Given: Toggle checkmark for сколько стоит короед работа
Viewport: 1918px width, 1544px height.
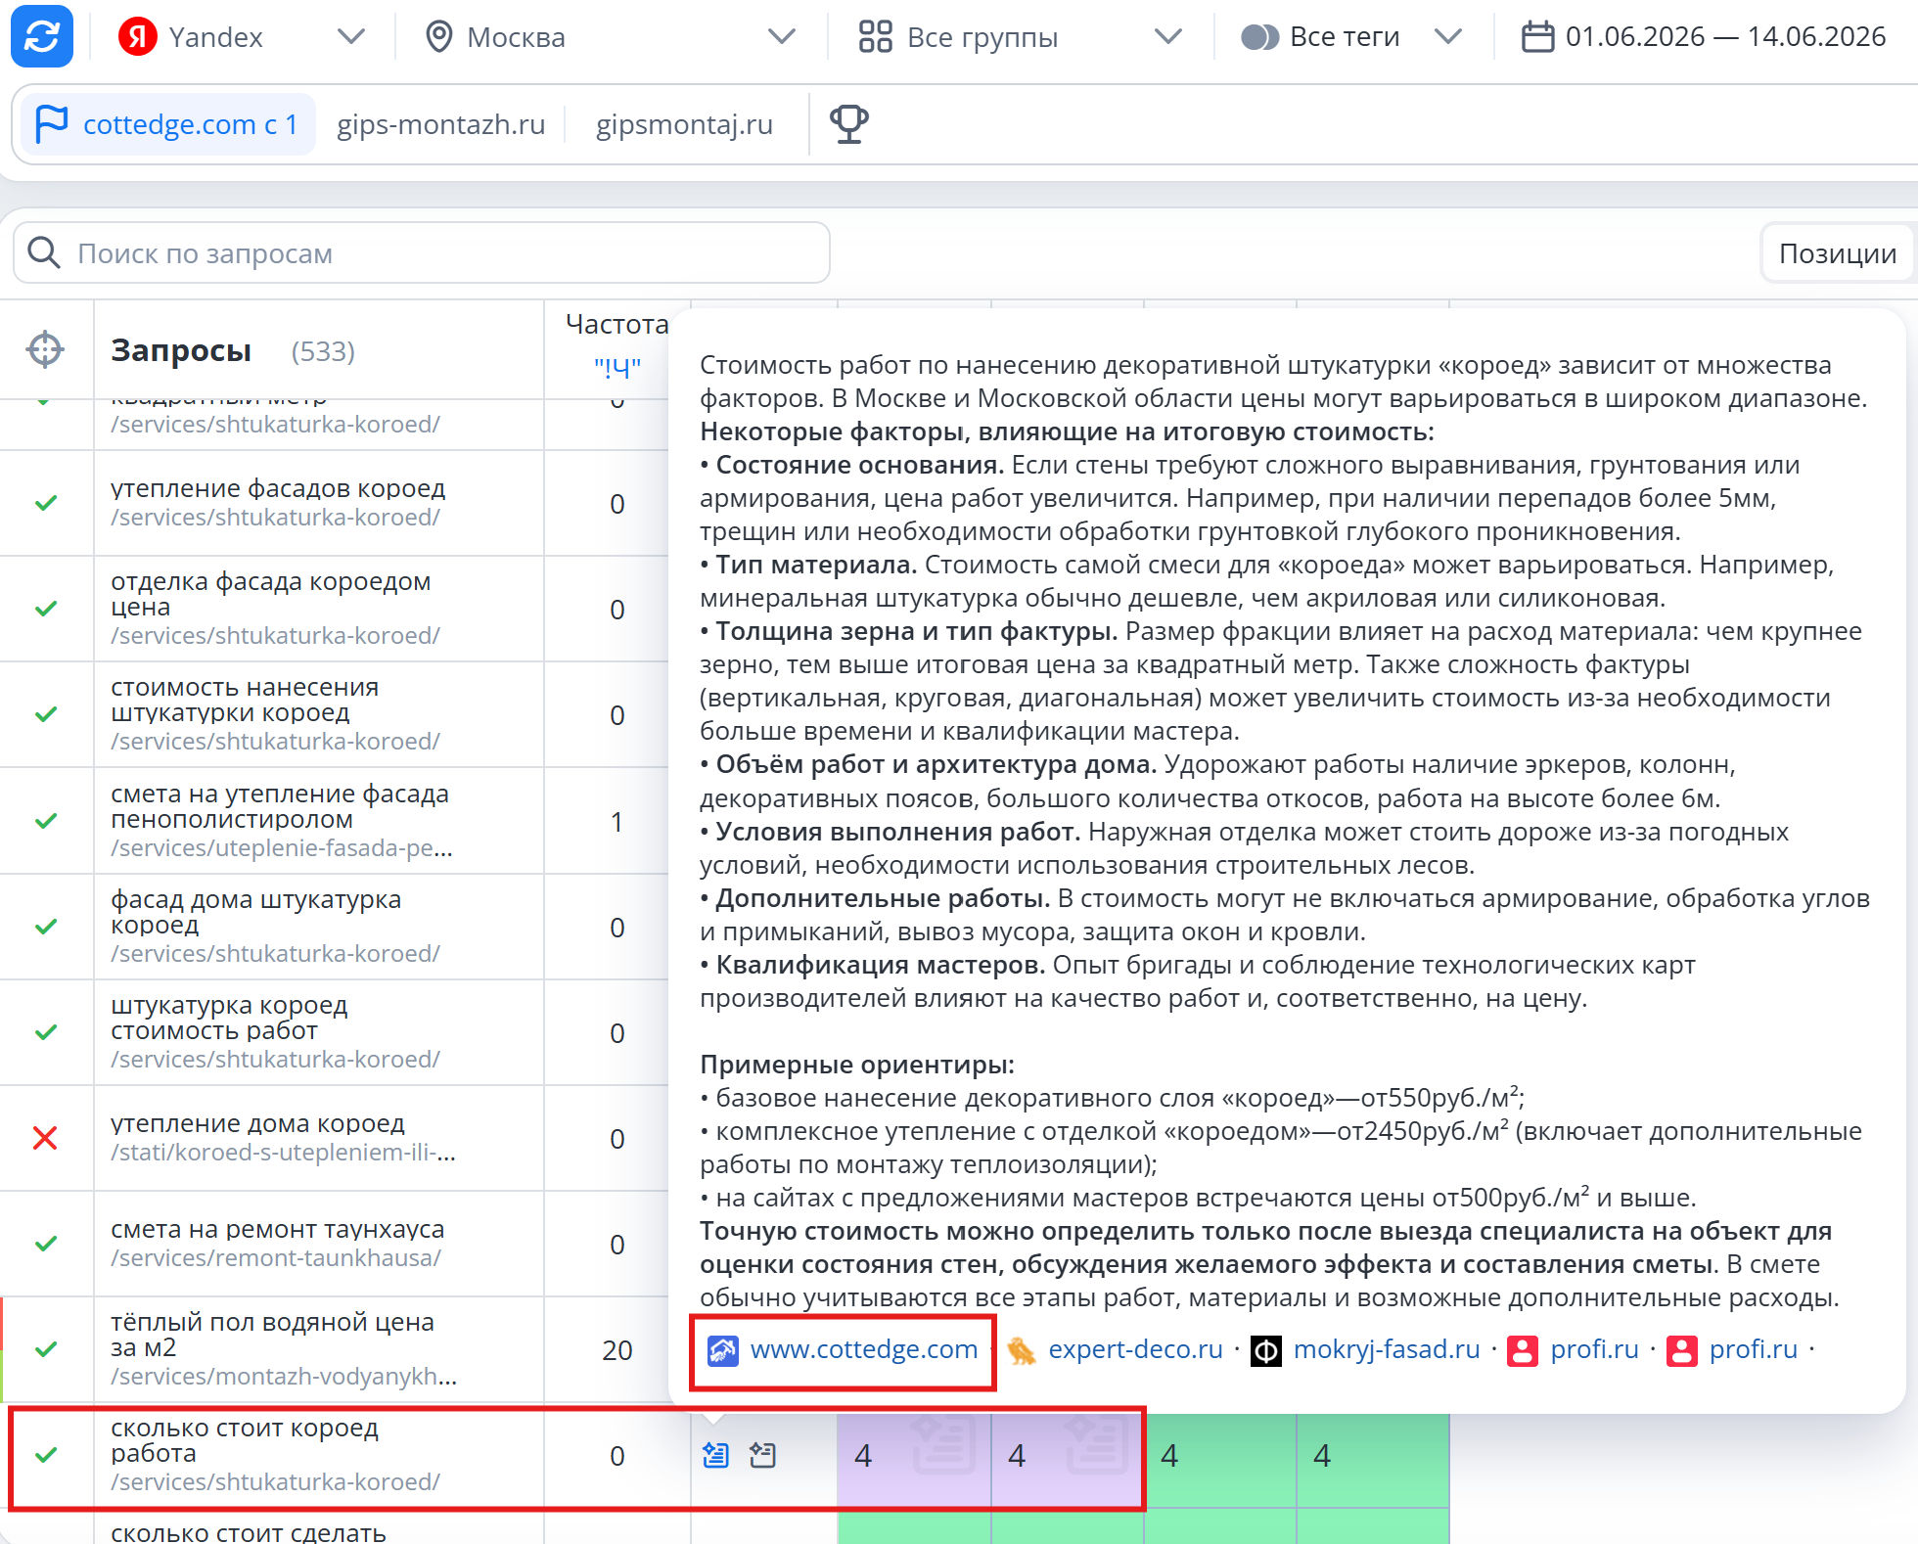Looking at the screenshot, I should click(45, 1455).
